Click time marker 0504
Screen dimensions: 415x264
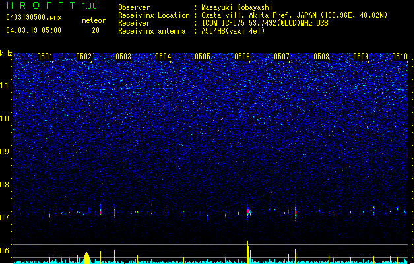(163, 56)
